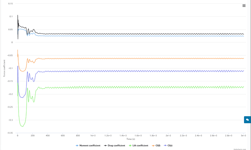Open the chart context hamburger menu
251x150 pixels.
[x=244, y=6]
